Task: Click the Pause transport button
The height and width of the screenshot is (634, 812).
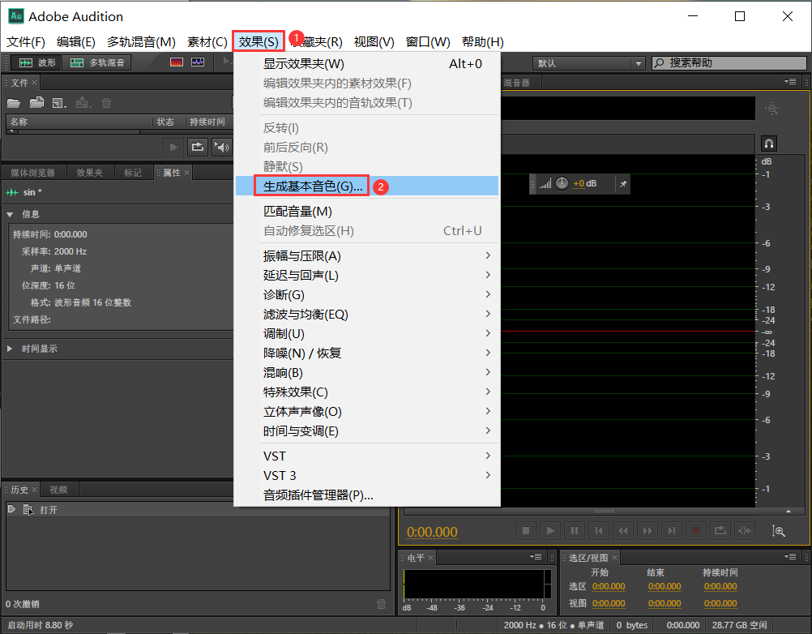Action: pos(575,531)
